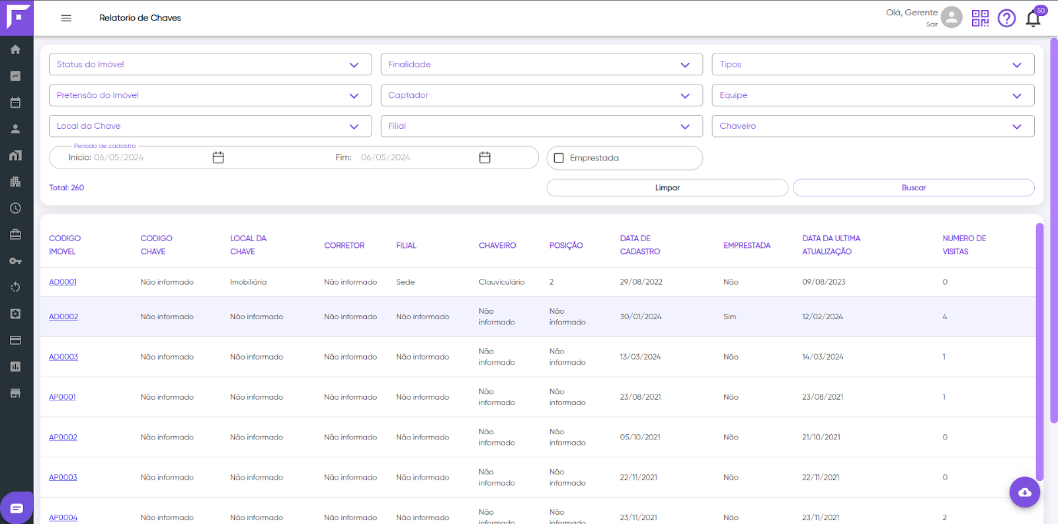The width and height of the screenshot is (1058, 524).
Task: Open property link AD0002
Action: pyautogui.click(x=63, y=317)
